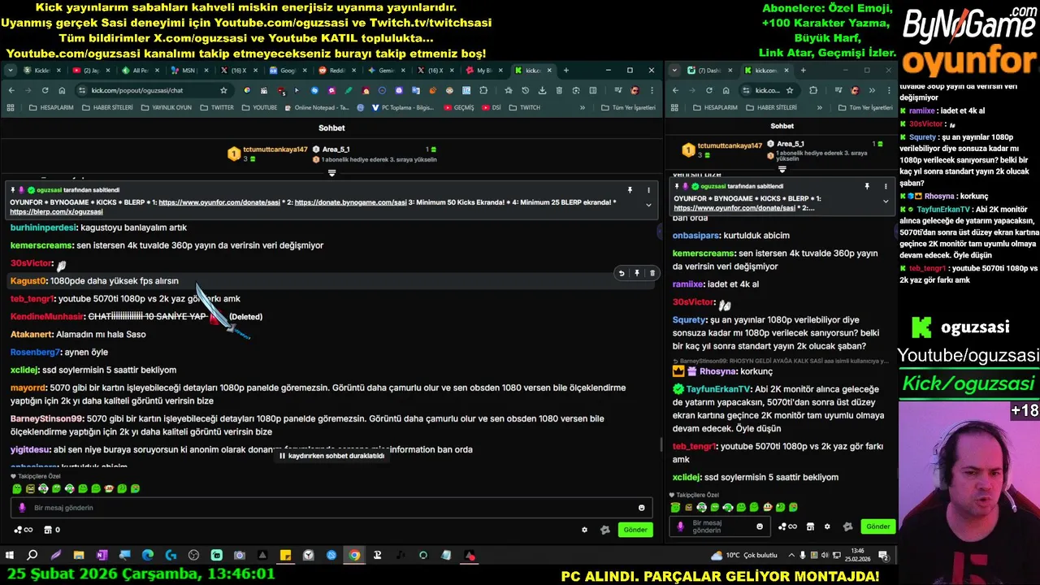Focus 'Bir mesaj gönderin' input in left chat
The height and width of the screenshot is (585, 1040).
click(x=331, y=508)
